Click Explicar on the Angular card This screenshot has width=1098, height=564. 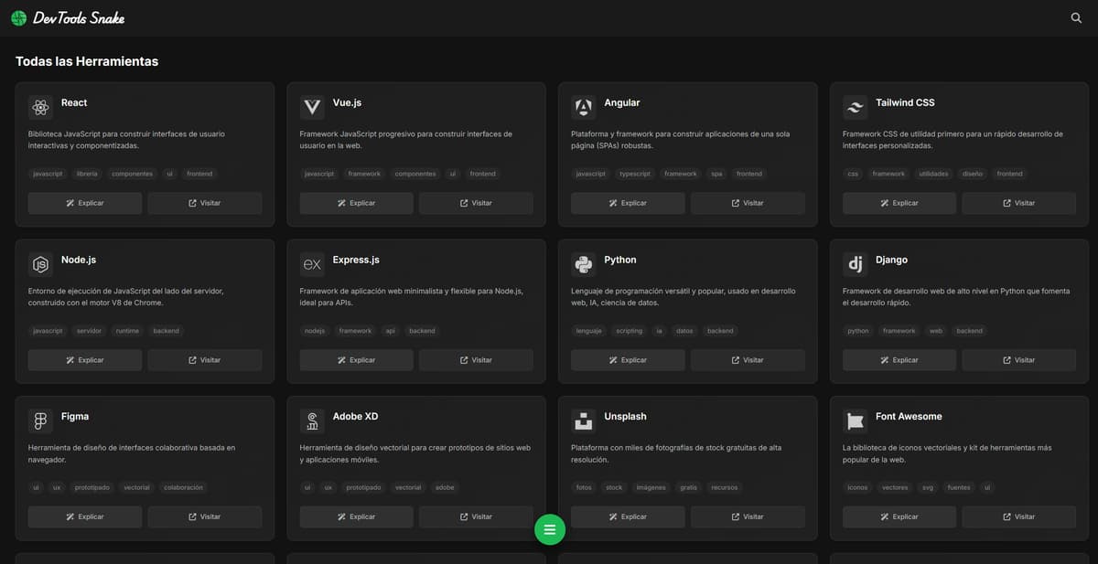click(628, 203)
